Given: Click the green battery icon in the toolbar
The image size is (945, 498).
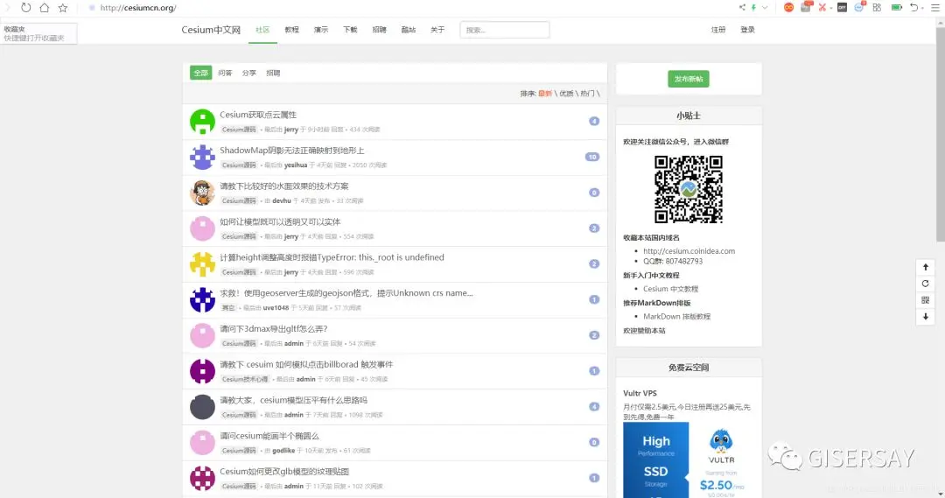Looking at the screenshot, I should (896, 7).
